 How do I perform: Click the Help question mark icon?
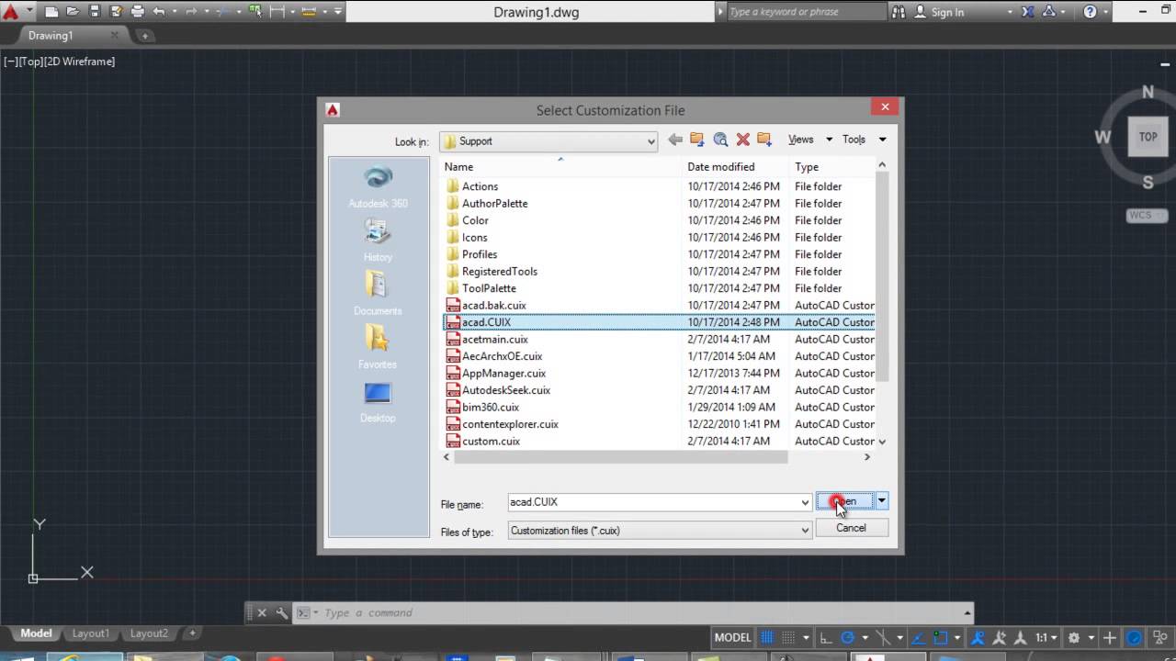point(1091,12)
